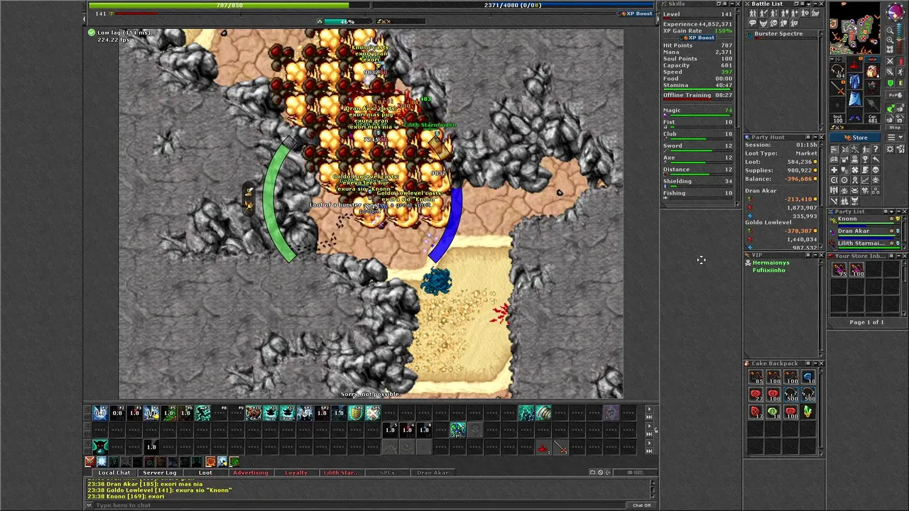Click the green crystal in Cake Backpack
The image size is (909, 511).
808,412
